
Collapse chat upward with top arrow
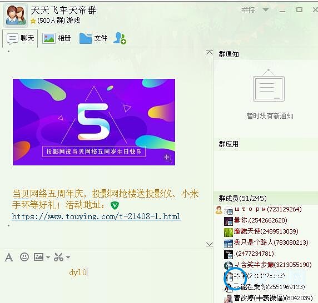(x=210, y=52)
